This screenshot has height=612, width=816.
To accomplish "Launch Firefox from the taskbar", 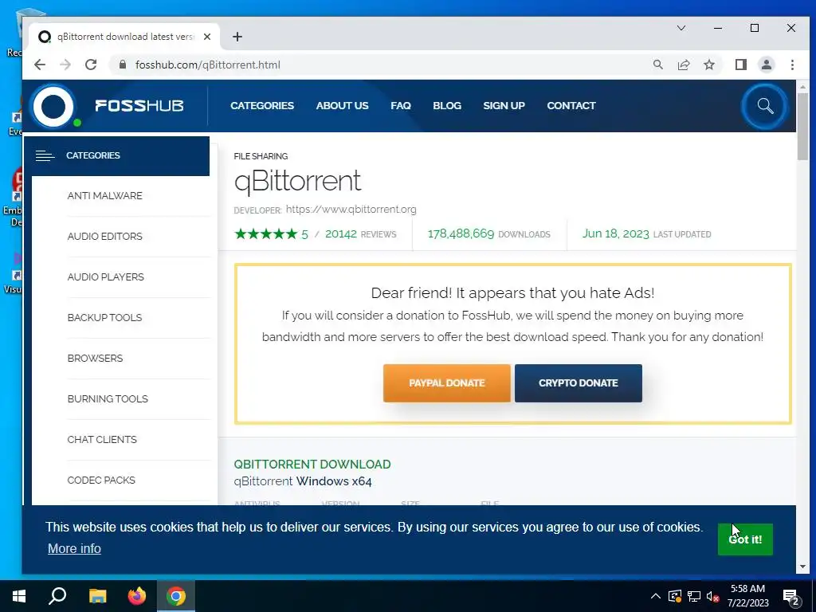I will [137, 596].
